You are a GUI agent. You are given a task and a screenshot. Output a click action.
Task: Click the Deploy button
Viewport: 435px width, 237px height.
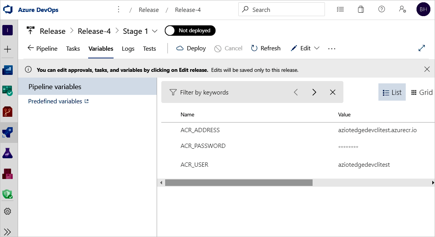click(x=191, y=48)
